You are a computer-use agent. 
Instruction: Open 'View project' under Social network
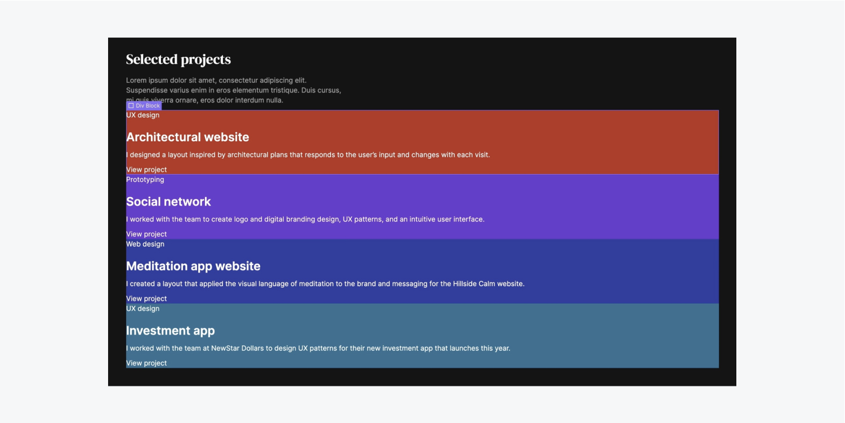pyautogui.click(x=146, y=234)
